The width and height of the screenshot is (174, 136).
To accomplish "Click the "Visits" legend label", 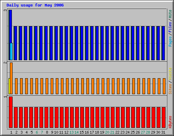I will [170, 74].
